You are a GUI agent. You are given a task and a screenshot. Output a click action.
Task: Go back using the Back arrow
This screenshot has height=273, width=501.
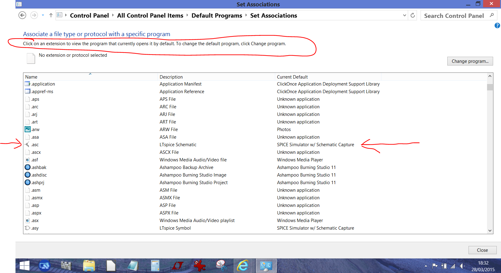22,15
